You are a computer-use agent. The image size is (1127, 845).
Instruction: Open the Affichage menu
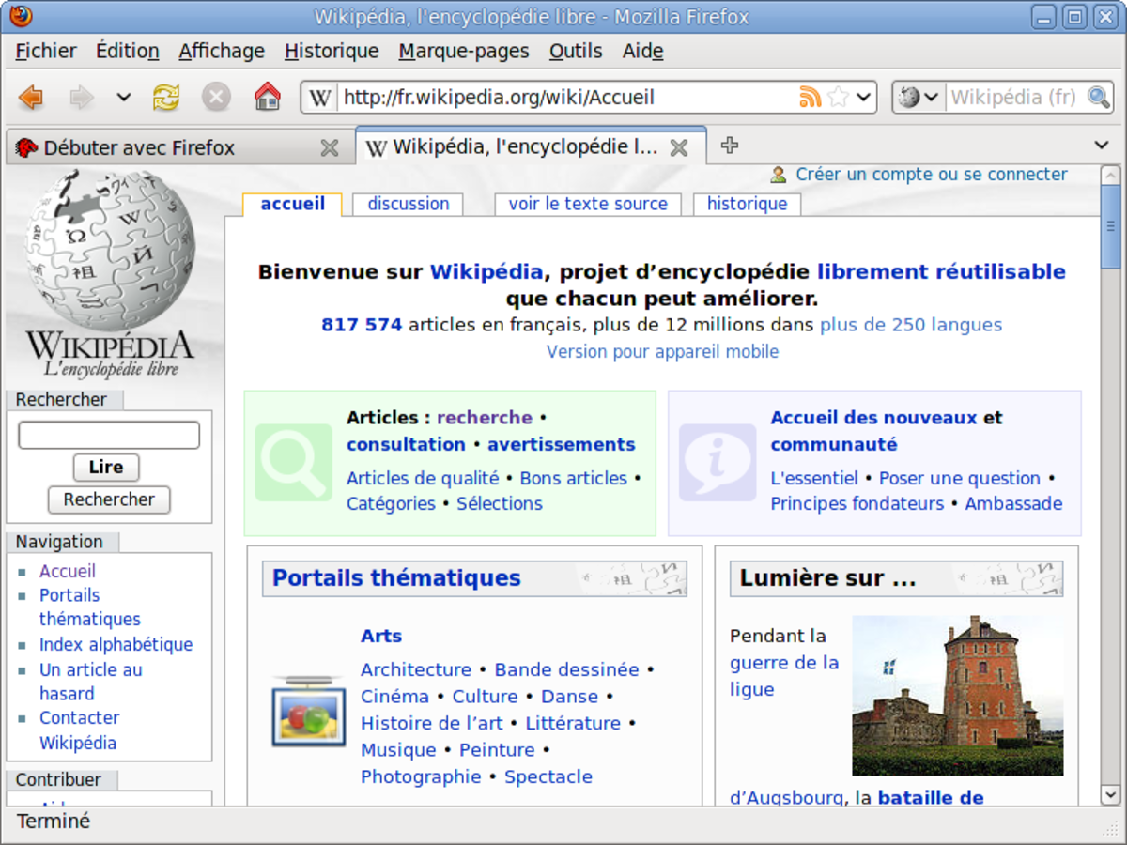[x=222, y=51]
